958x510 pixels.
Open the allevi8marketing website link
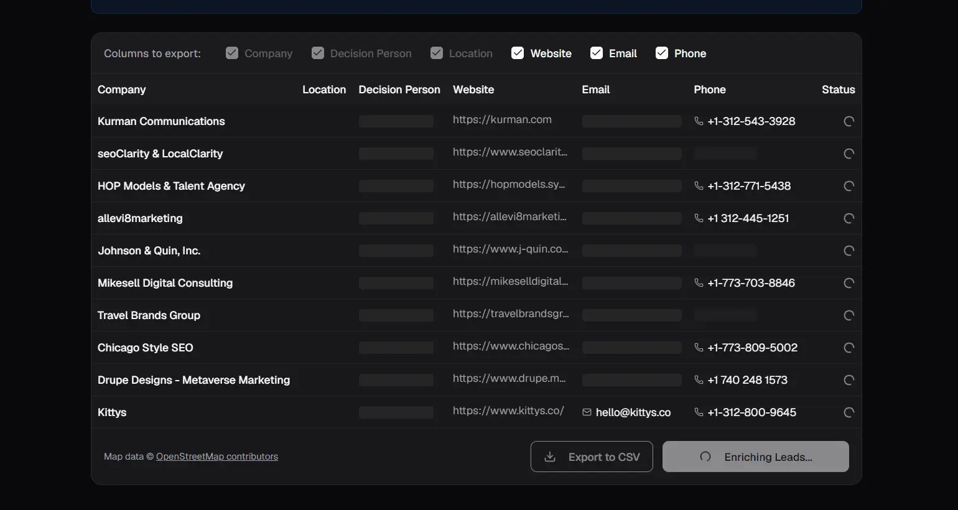(509, 216)
